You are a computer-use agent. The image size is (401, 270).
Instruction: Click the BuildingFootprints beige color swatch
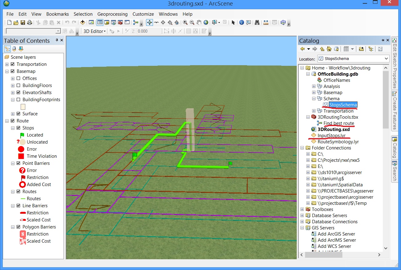(x=23, y=107)
